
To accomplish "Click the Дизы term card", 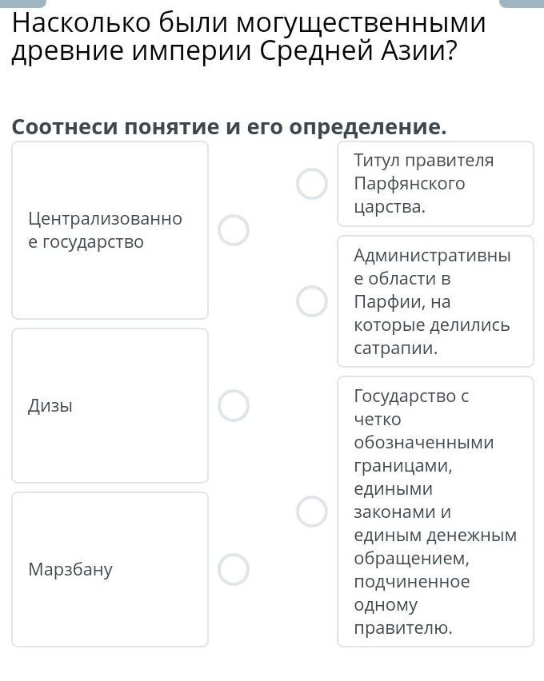I will pyautogui.click(x=110, y=405).
